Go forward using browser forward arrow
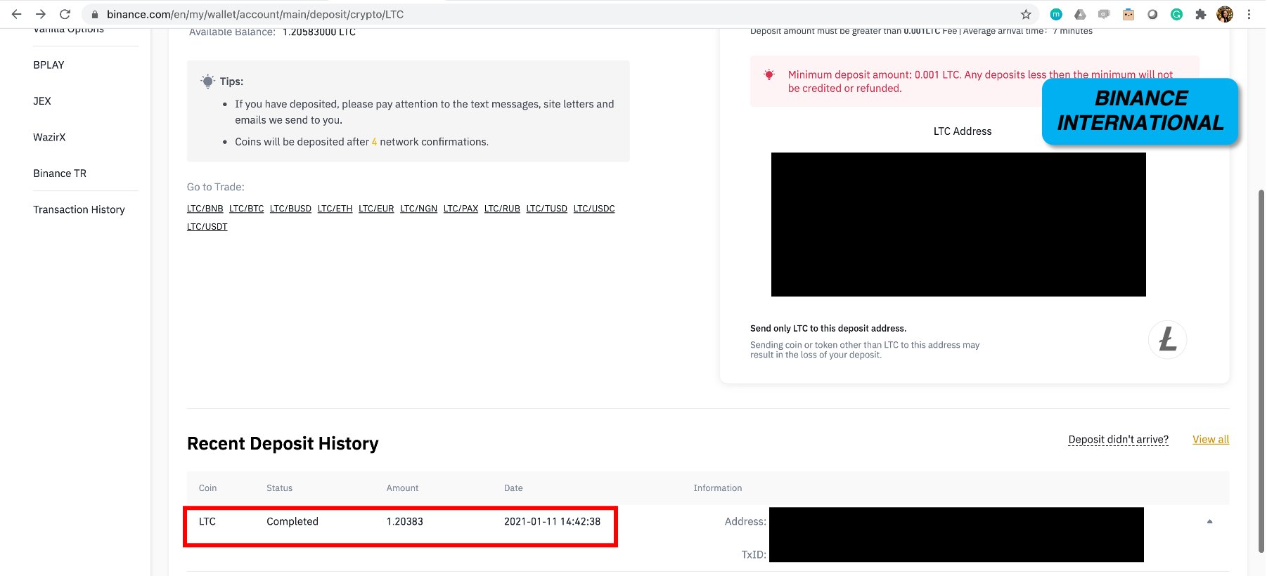Viewport: 1267px width, 576px height. (x=41, y=14)
